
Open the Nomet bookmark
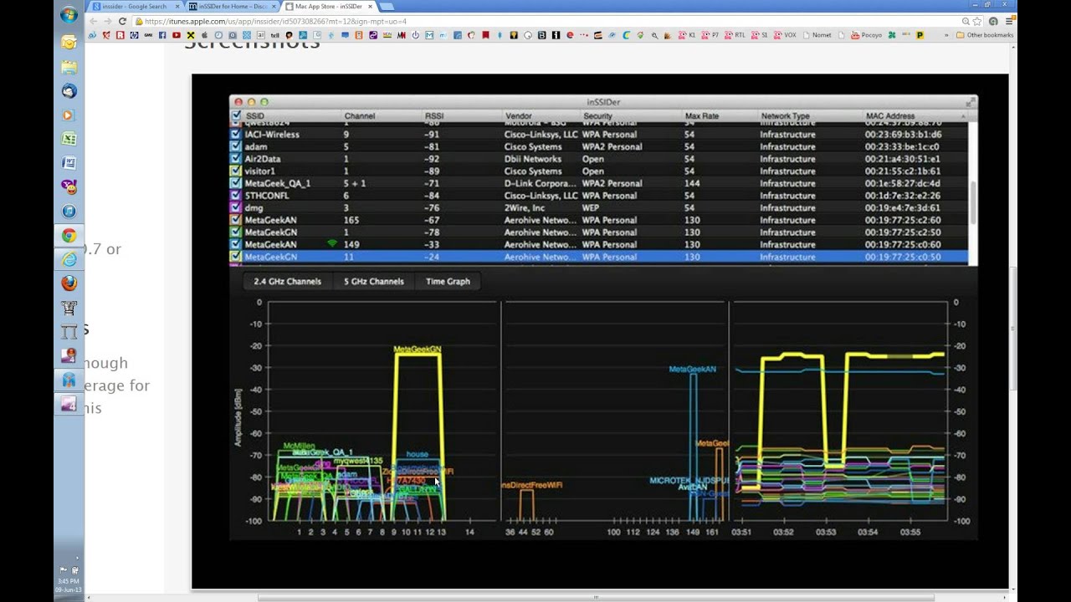pos(817,35)
